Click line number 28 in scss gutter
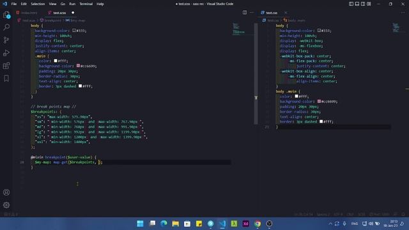Screen dimensions: 409x230 tap(22, 162)
